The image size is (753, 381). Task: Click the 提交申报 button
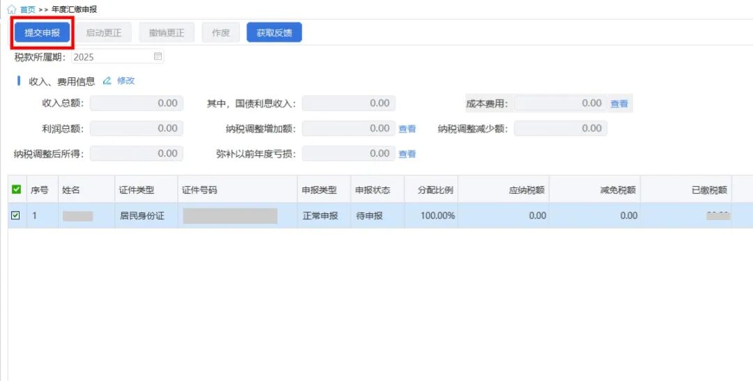coord(43,33)
